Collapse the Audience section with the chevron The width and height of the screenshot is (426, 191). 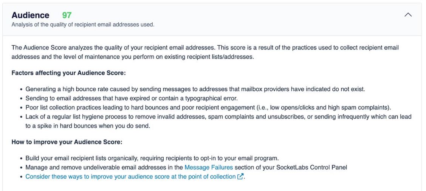pos(408,15)
